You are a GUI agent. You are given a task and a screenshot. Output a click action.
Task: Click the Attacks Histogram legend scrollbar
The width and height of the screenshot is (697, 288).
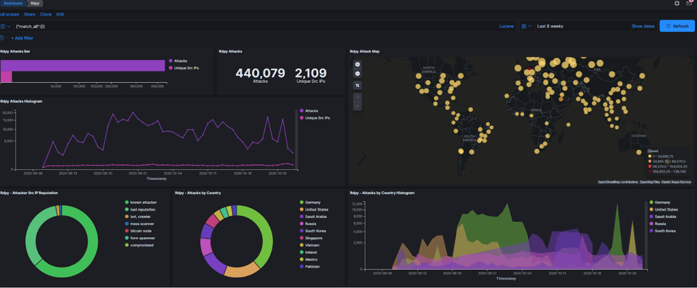(x=297, y=139)
